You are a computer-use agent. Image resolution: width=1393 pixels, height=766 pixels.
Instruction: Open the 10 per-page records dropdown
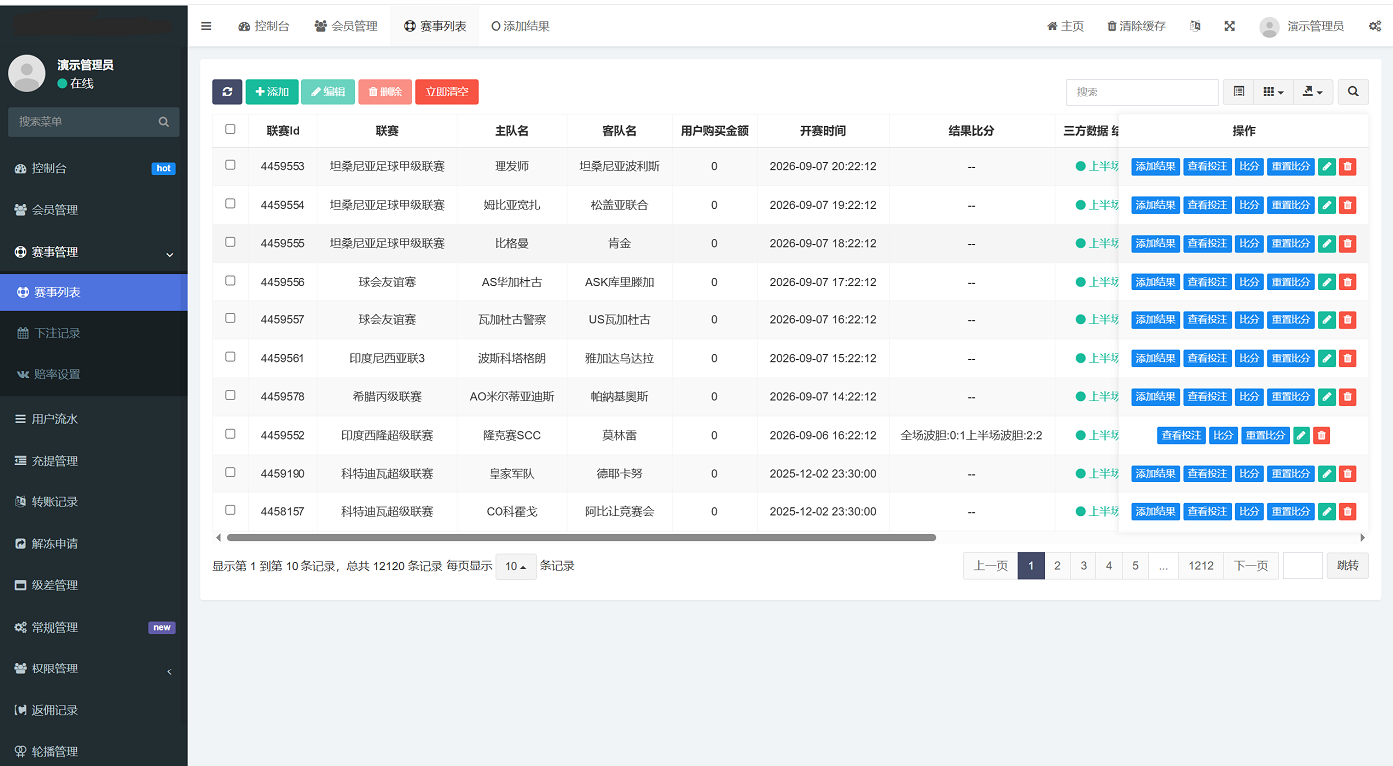(x=516, y=566)
